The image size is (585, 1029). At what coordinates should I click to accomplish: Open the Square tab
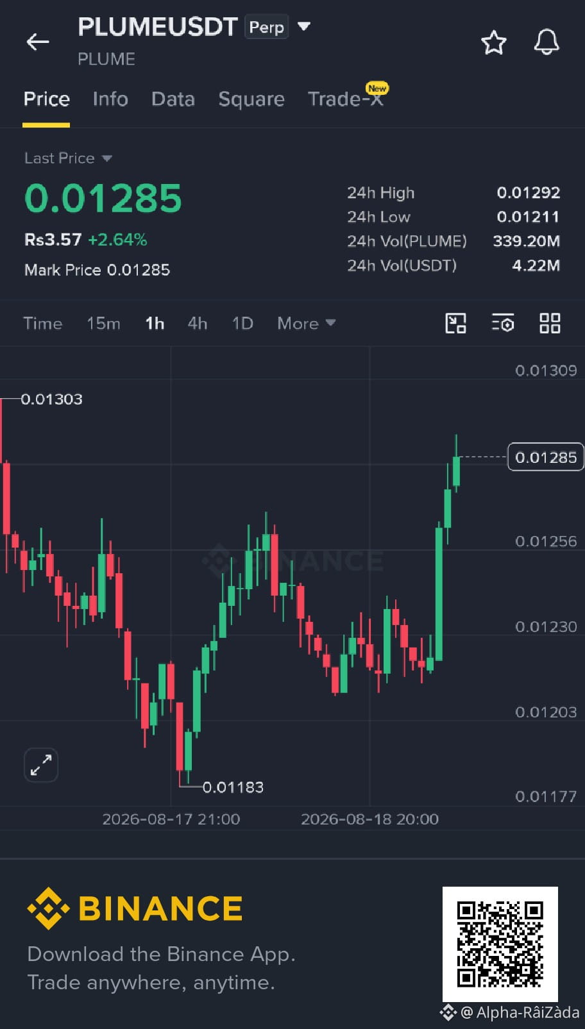click(251, 99)
